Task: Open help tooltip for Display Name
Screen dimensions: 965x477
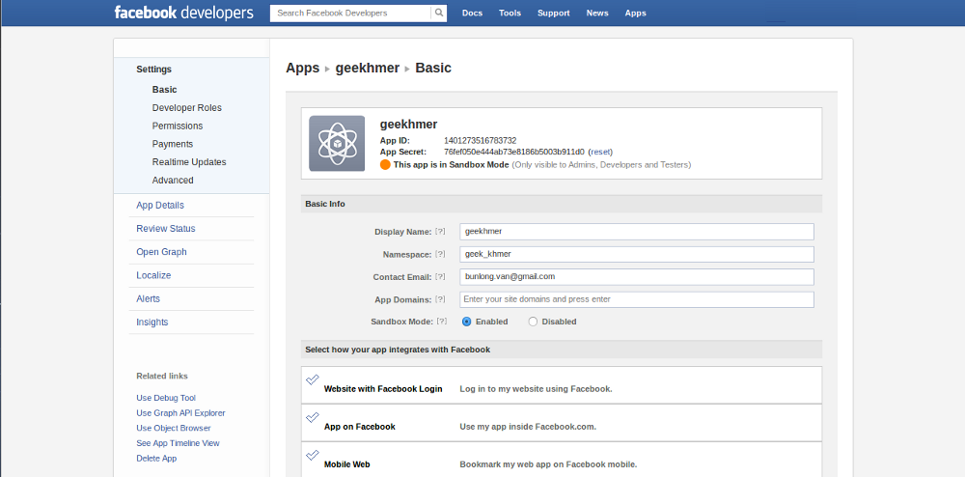Action: coord(440,232)
